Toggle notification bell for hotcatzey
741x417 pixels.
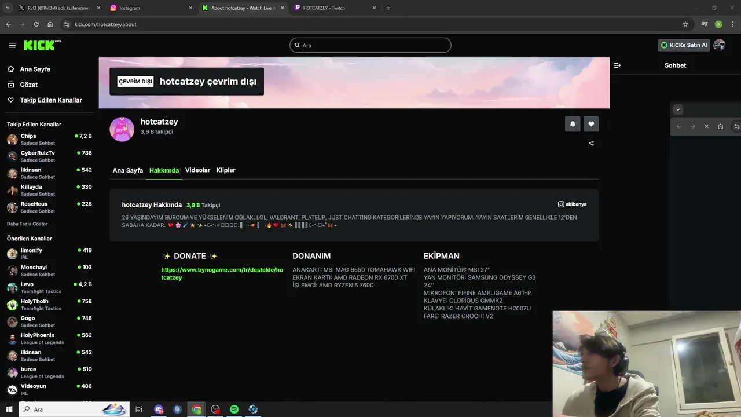pos(573,124)
